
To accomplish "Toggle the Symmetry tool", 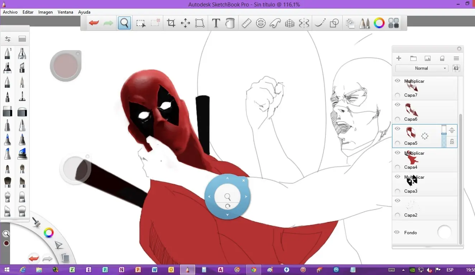I will click(x=304, y=24).
